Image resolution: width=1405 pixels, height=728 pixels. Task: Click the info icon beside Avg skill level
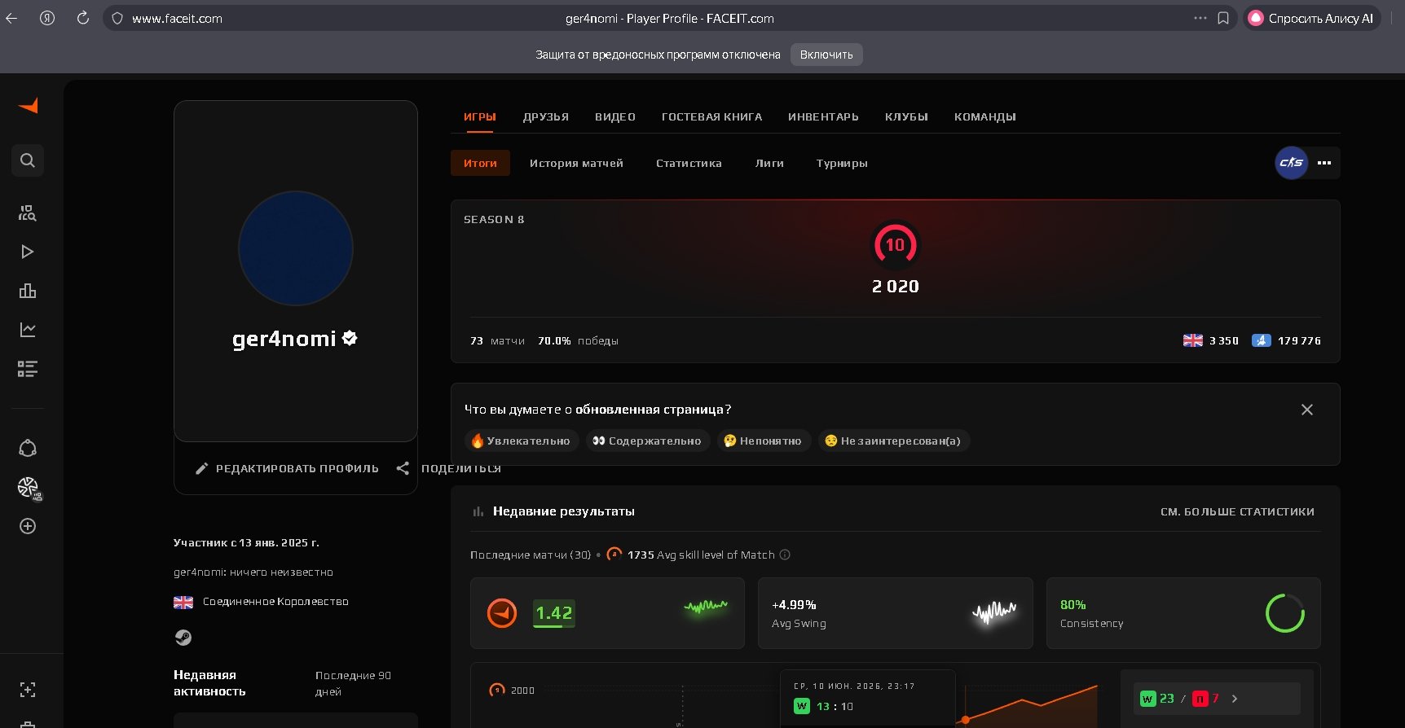point(785,555)
